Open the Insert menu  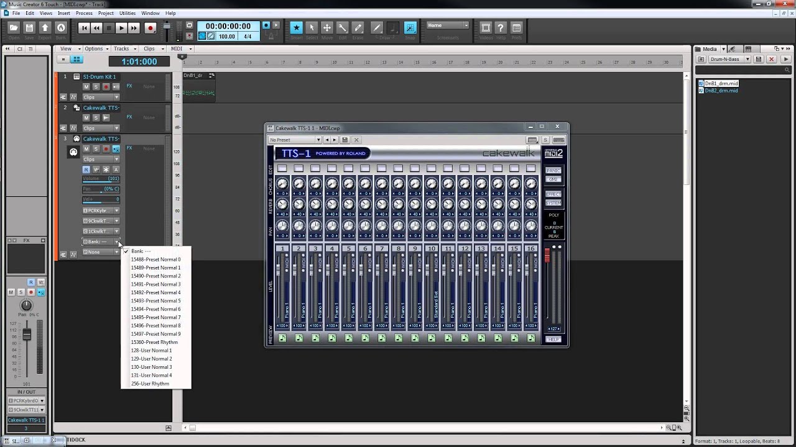[64, 13]
